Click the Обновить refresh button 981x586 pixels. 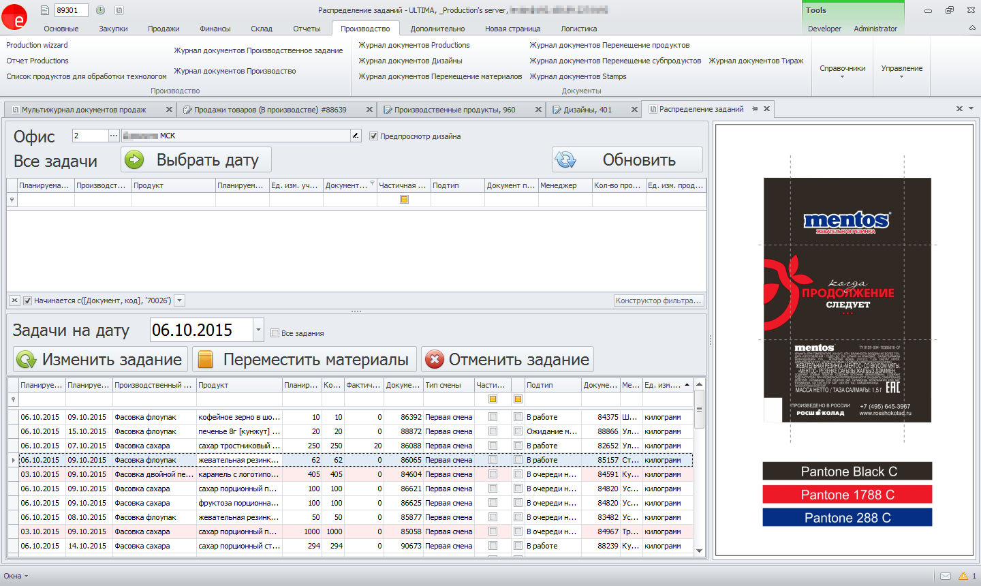627,160
